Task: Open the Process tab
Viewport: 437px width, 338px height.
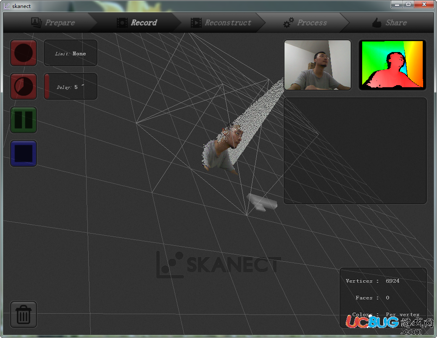Action: click(x=305, y=23)
